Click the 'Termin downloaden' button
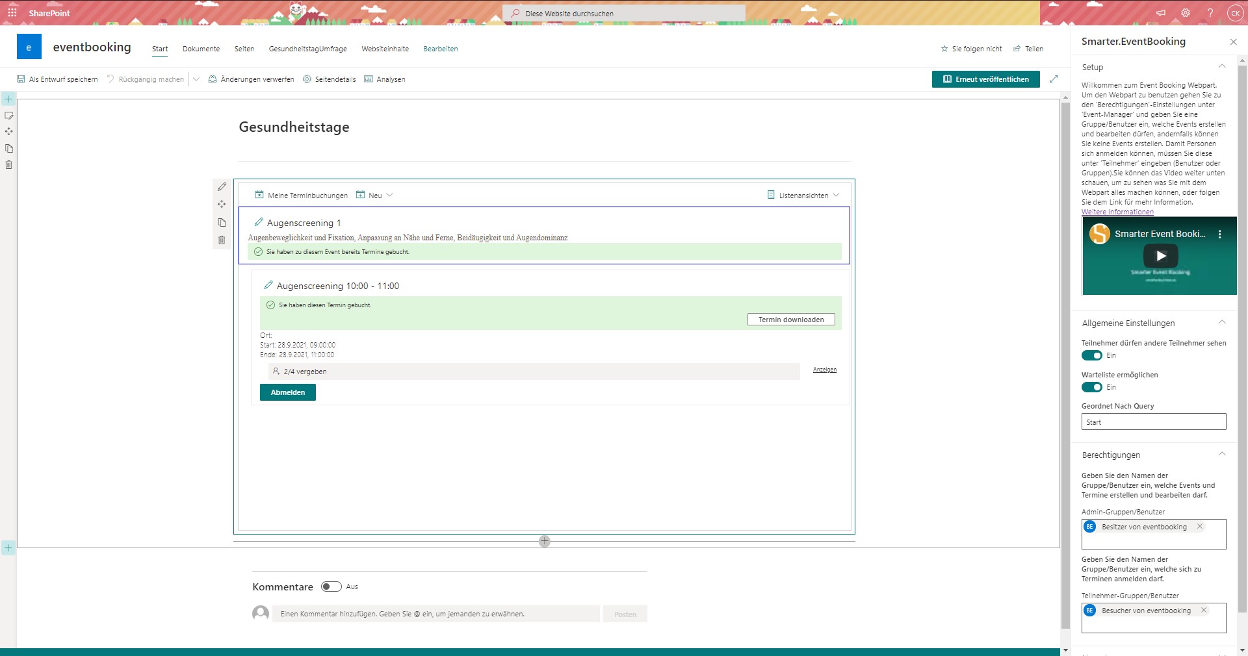Viewport: 1248px width, 656px height. (791, 320)
